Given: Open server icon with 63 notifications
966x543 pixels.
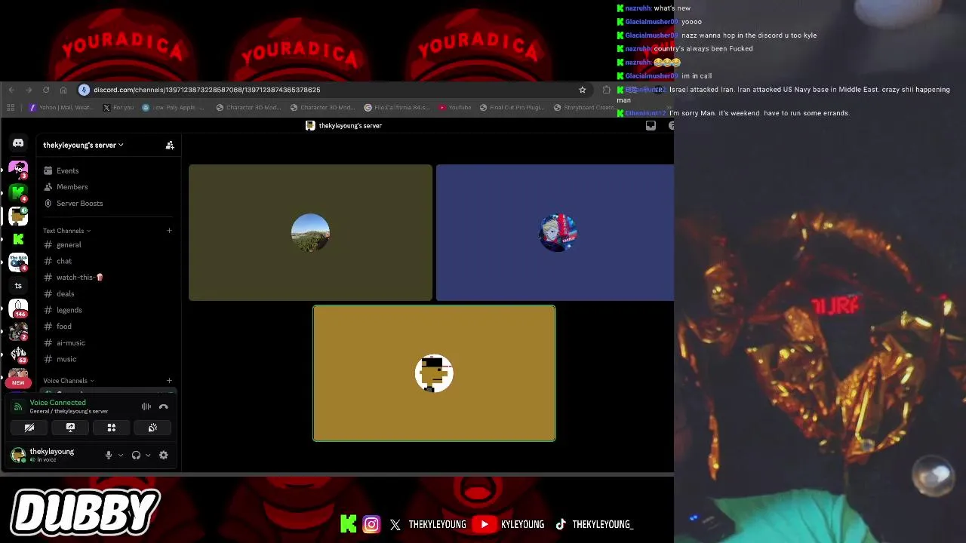Looking at the screenshot, I should tap(18, 354).
